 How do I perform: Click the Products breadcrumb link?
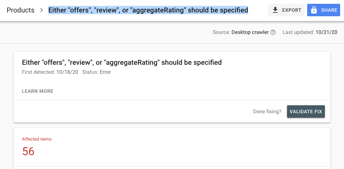click(21, 10)
